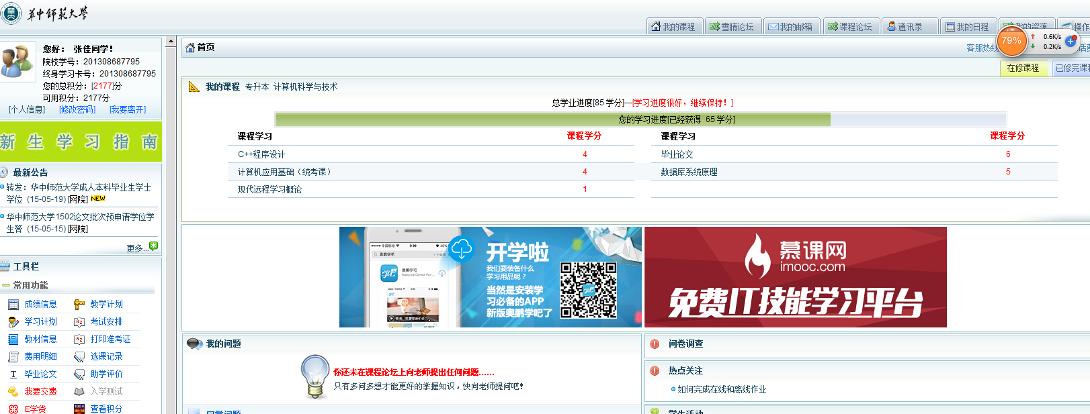Screen dimensions: 1090x414
Task: Open the 我的日程 tab
Action: (x=968, y=27)
